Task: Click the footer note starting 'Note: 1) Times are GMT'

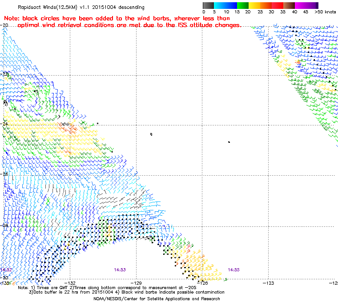Action: 107,288
